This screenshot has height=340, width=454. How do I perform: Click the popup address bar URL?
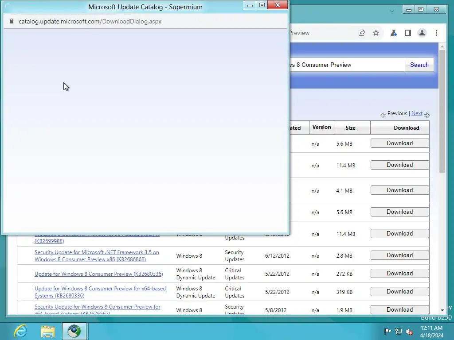pos(90,21)
